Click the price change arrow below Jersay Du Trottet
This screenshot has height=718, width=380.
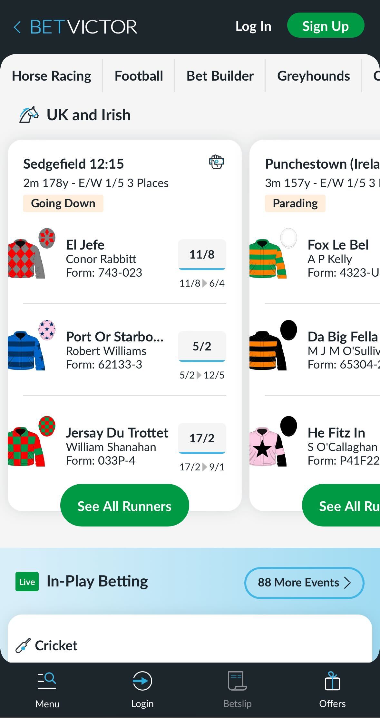pyautogui.click(x=204, y=467)
